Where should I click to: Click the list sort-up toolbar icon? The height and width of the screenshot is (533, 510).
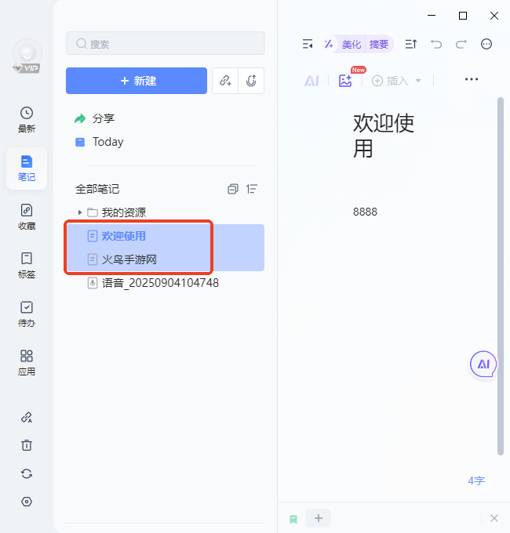tap(411, 44)
